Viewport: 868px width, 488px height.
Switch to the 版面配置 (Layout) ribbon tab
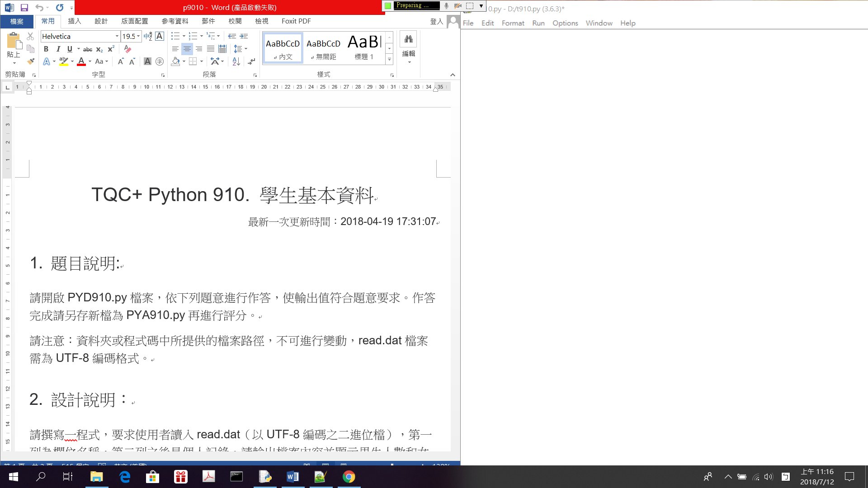(x=135, y=21)
